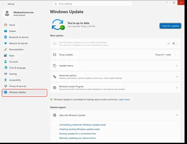This screenshot has height=144, width=187.
Task: Click the System monitor icon
Action: 6,31
